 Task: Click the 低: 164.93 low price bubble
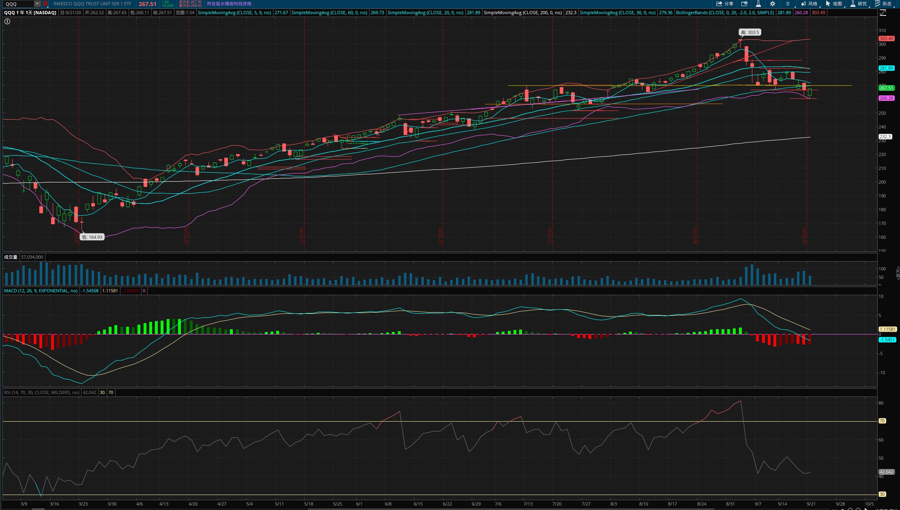tap(92, 237)
